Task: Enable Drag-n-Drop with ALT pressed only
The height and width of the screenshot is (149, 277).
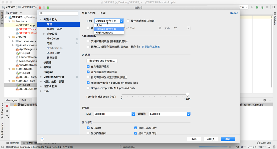Action: pyautogui.click(x=88, y=88)
